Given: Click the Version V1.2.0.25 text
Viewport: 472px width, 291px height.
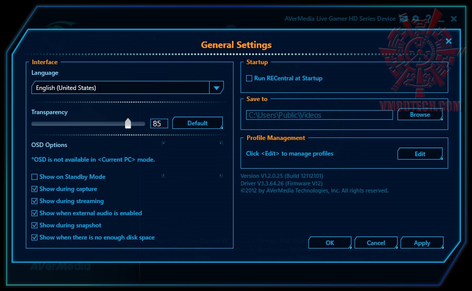Looking at the screenshot, I should coord(282,176).
